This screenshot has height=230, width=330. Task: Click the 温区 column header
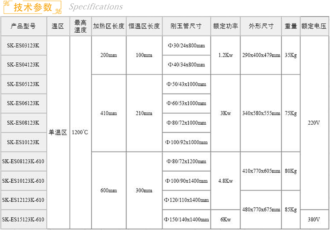click(x=58, y=26)
